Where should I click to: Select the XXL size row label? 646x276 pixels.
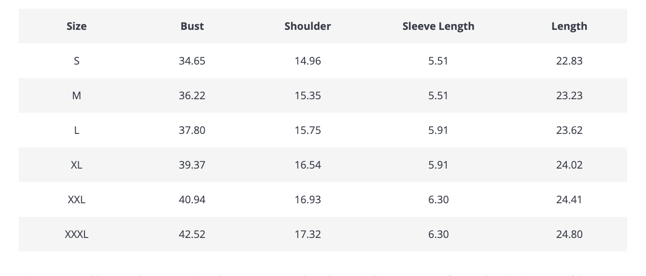click(76, 199)
